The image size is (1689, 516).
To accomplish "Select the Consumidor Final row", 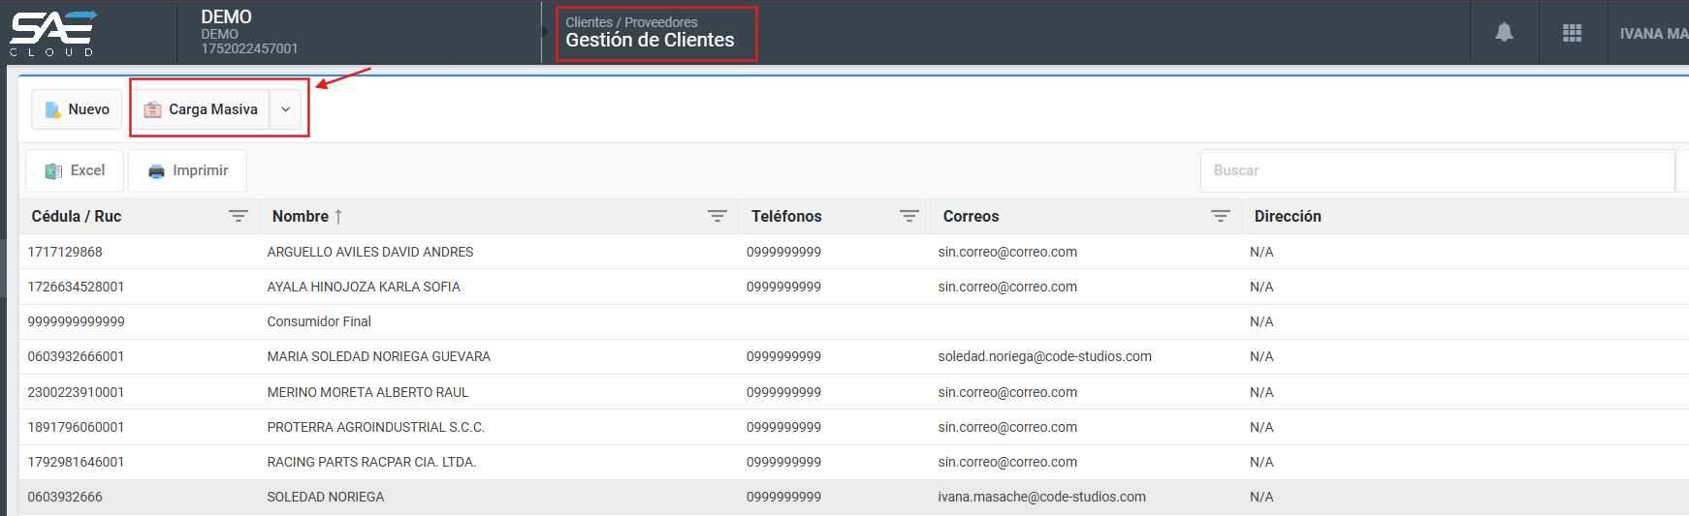I will click(x=319, y=321).
